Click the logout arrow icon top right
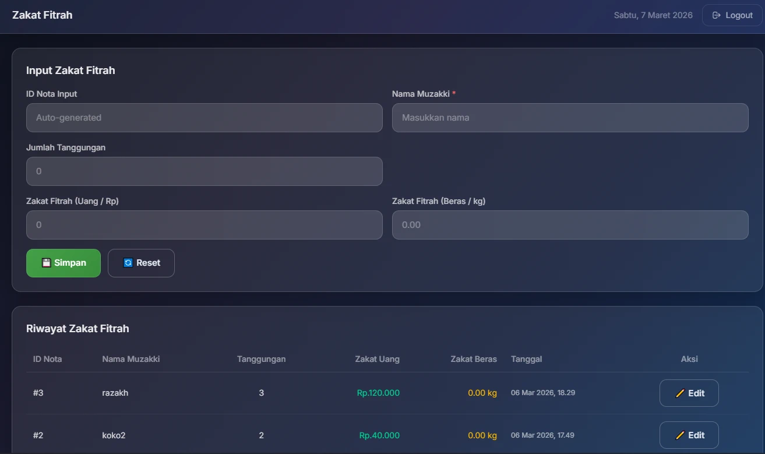 [716, 15]
